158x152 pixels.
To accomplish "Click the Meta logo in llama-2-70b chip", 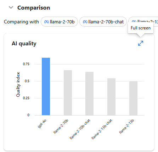I will point(46,22).
